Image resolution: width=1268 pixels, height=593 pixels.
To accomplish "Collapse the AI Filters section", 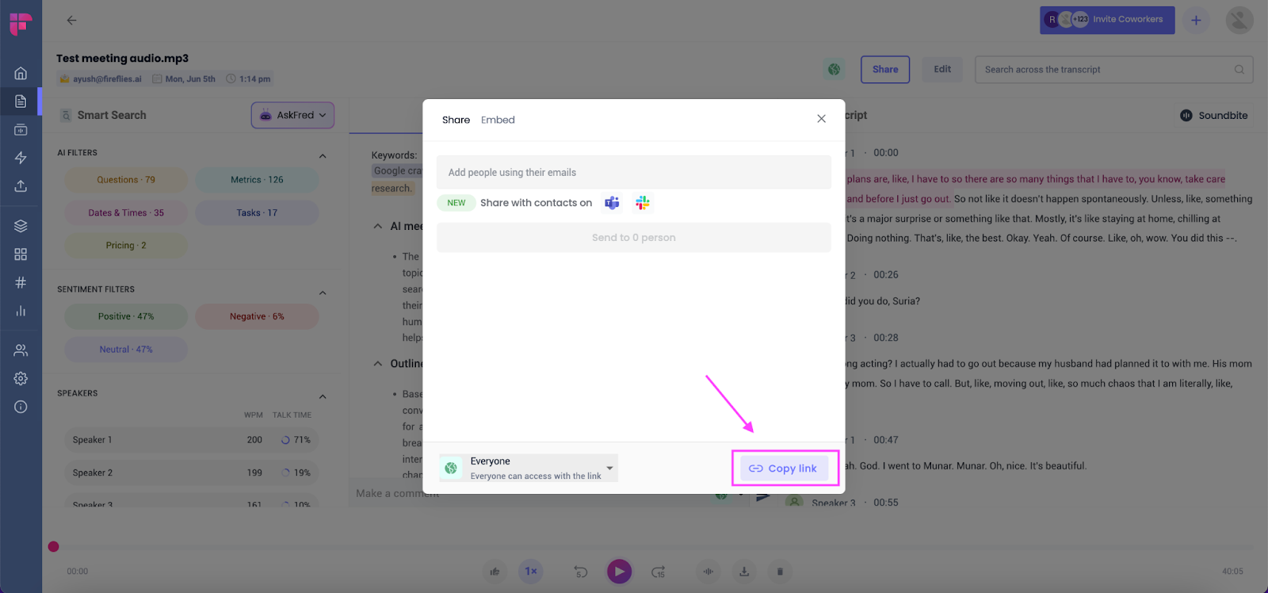I will (323, 156).
